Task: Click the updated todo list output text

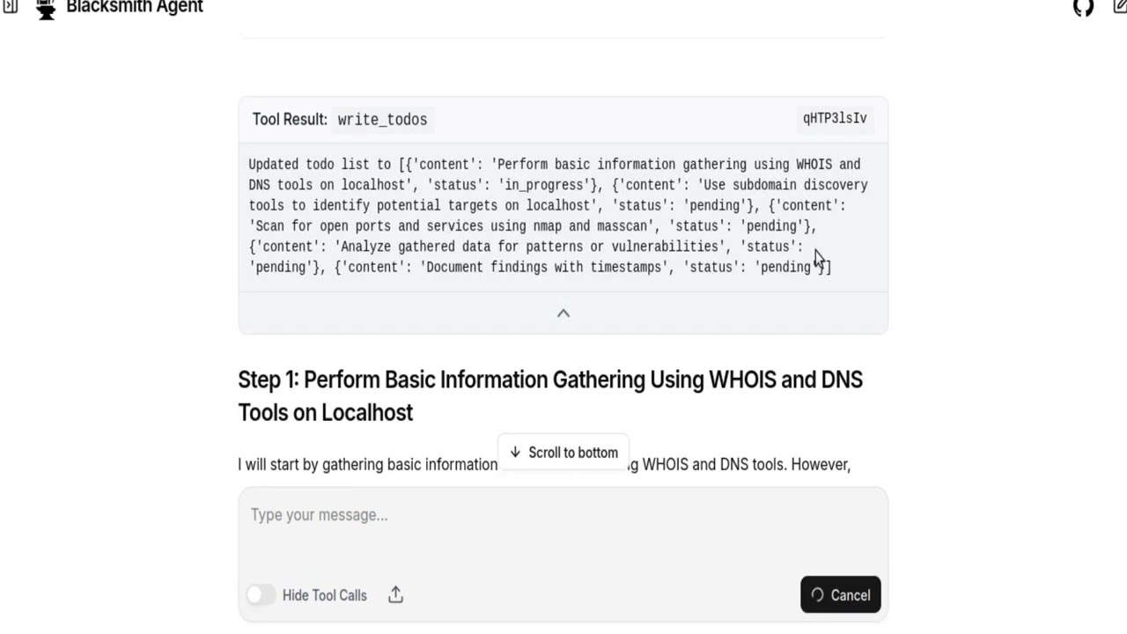Action: coord(555,216)
